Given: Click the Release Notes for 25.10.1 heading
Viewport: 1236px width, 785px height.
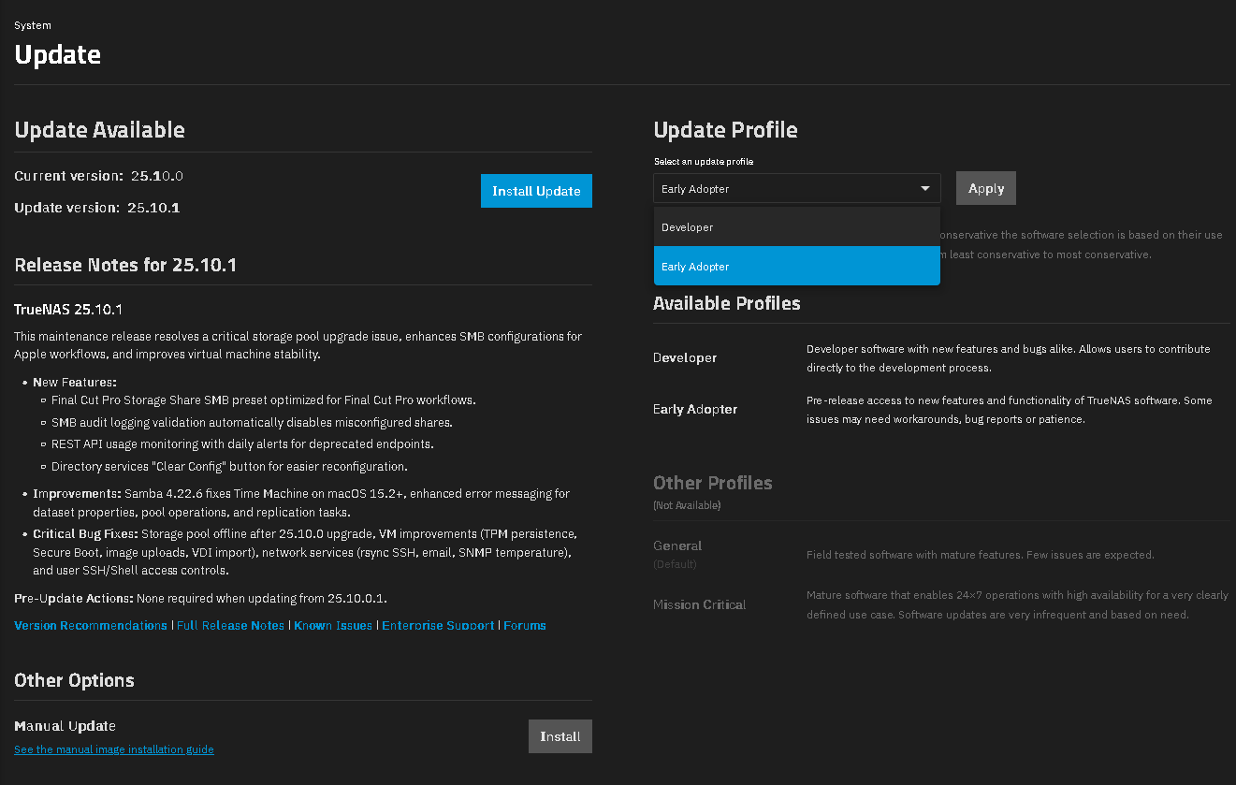Looking at the screenshot, I should (x=125, y=266).
